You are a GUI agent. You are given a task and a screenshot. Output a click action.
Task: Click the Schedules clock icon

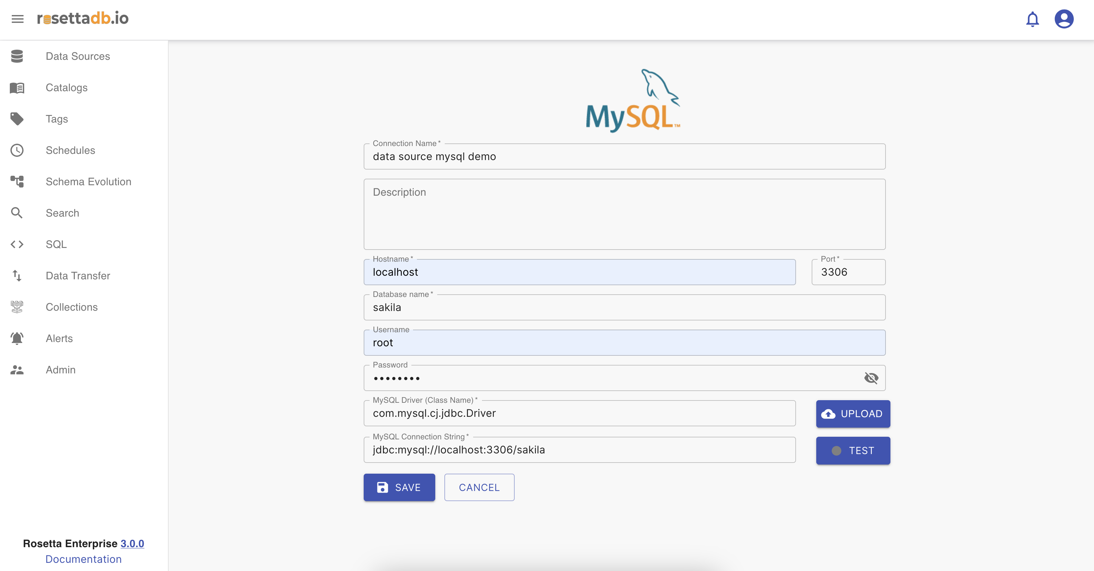point(17,150)
